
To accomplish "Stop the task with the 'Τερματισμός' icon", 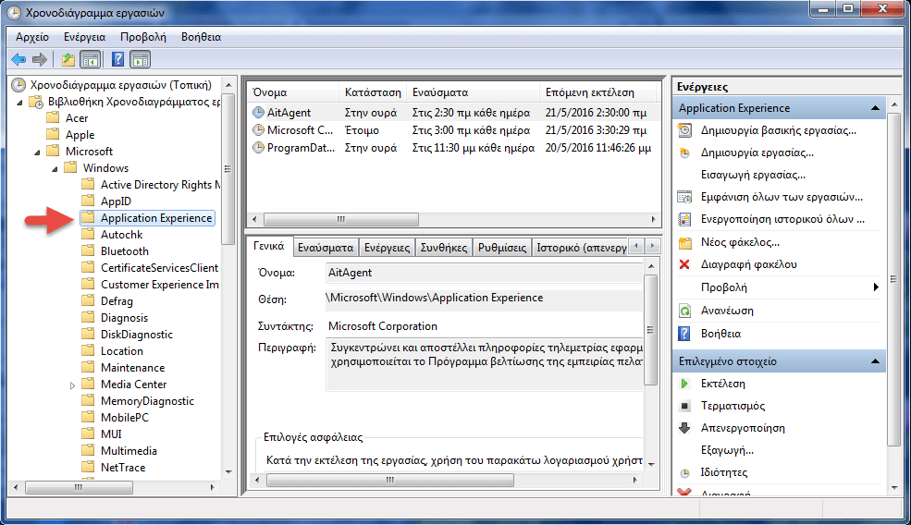I will tap(685, 406).
